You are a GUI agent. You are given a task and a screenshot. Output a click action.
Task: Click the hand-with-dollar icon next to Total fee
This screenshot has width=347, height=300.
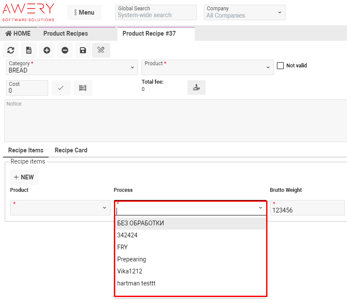pos(197,88)
